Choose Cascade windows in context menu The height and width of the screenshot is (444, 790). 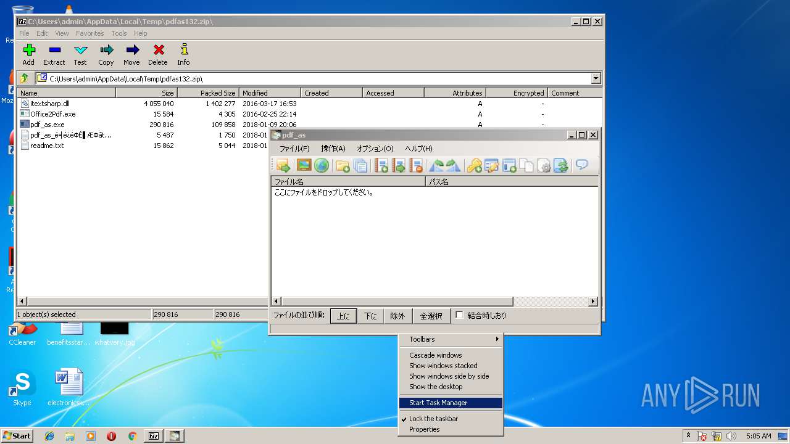[x=451, y=355]
